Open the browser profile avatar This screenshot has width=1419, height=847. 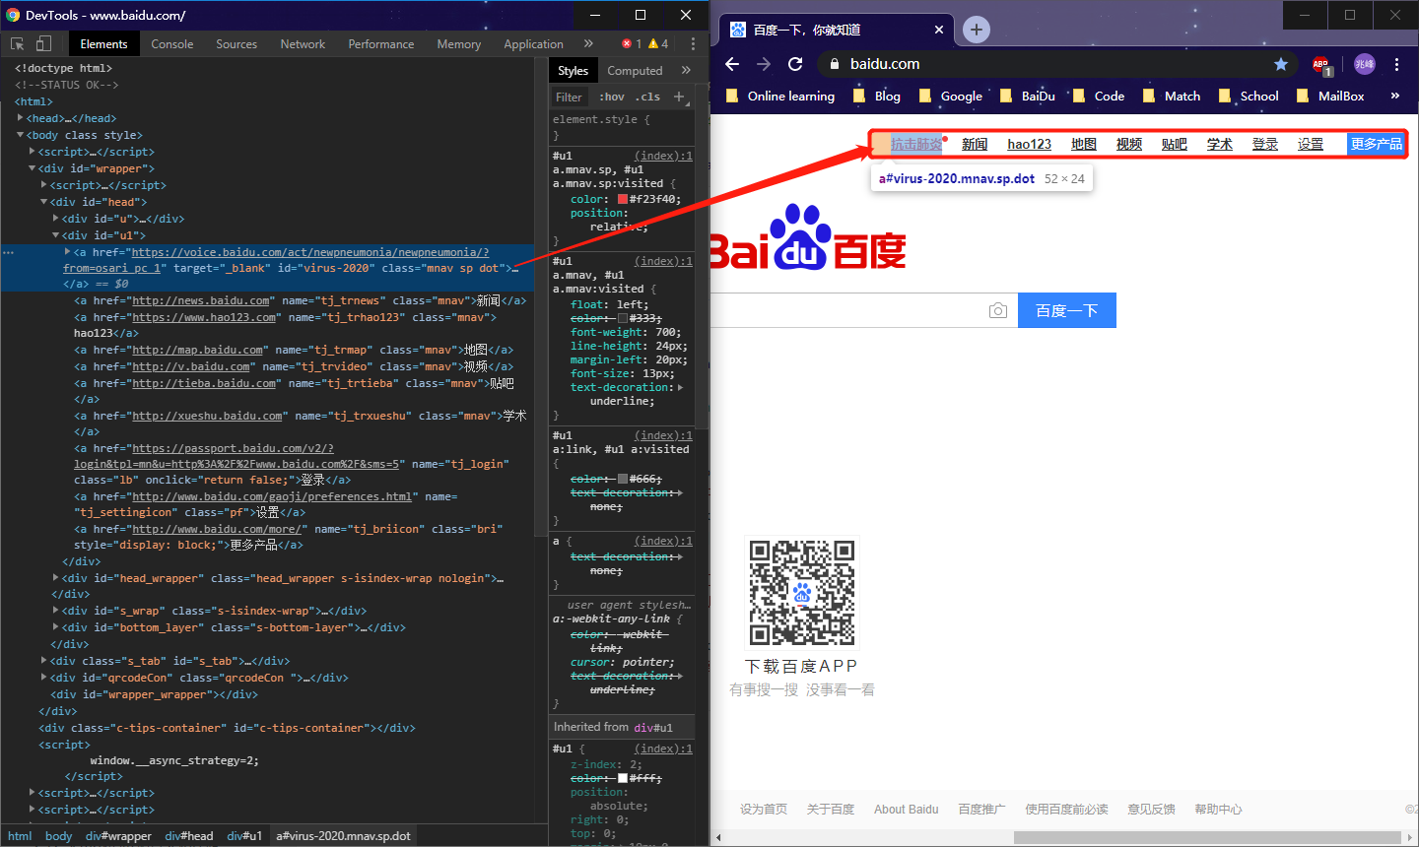pyautogui.click(x=1365, y=64)
